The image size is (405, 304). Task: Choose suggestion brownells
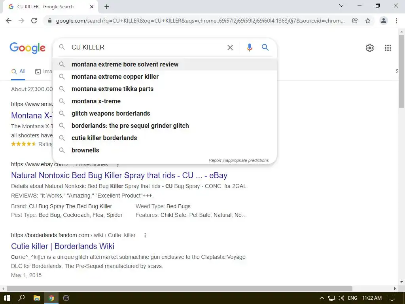[165, 150]
